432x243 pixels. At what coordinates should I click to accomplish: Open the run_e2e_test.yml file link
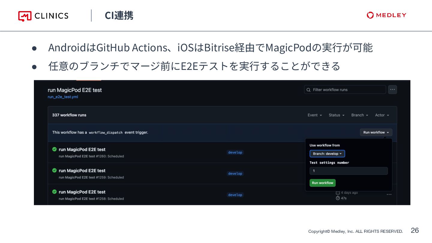[x=63, y=97]
